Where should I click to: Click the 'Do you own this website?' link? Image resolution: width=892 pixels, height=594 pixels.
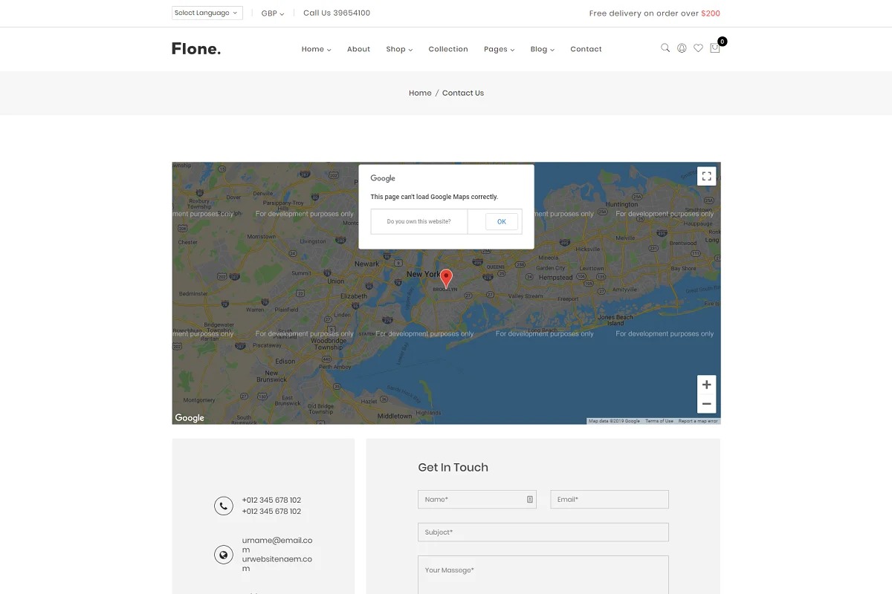[418, 221]
